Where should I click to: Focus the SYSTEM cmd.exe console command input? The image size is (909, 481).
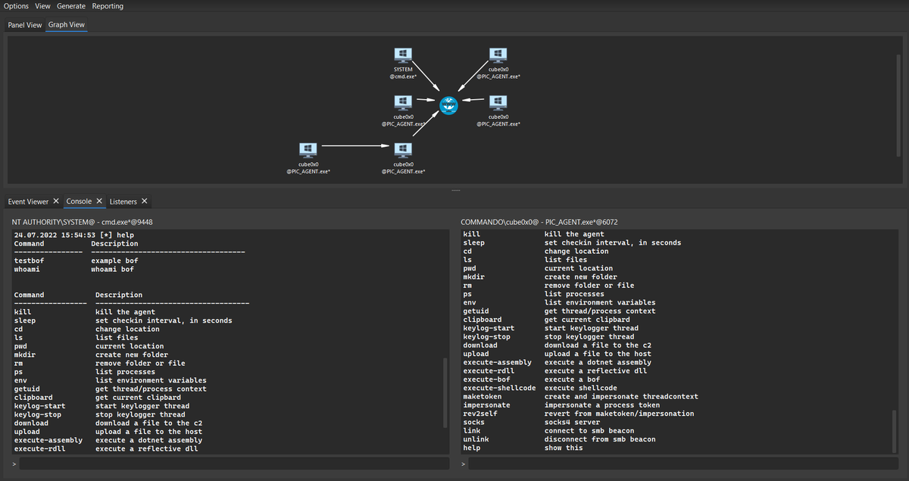233,464
